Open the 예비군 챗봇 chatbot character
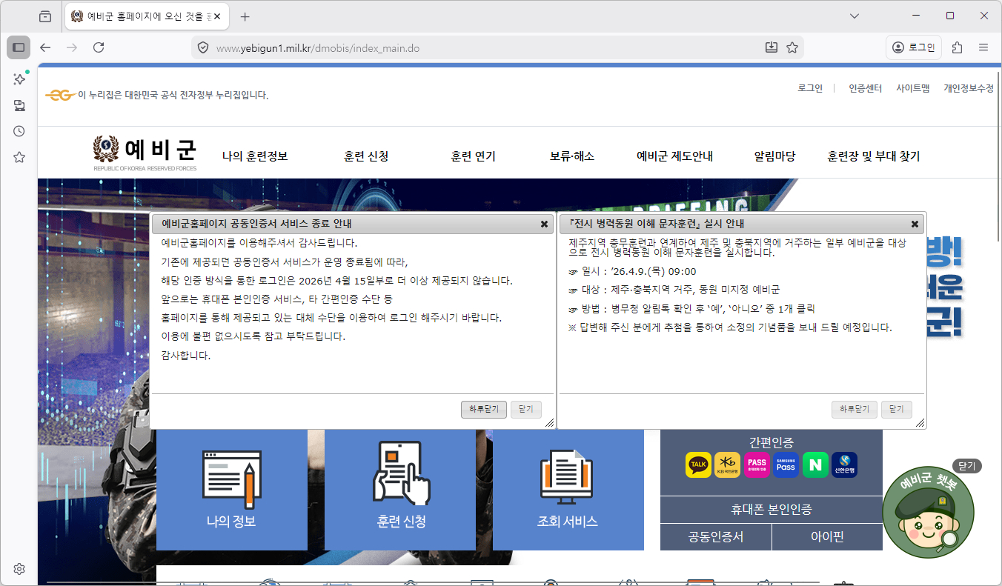The image size is (1002, 586). 928,513
